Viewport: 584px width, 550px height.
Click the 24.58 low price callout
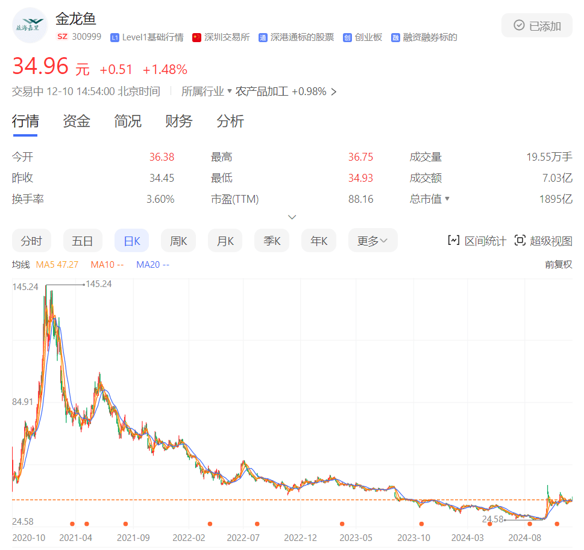tap(493, 519)
